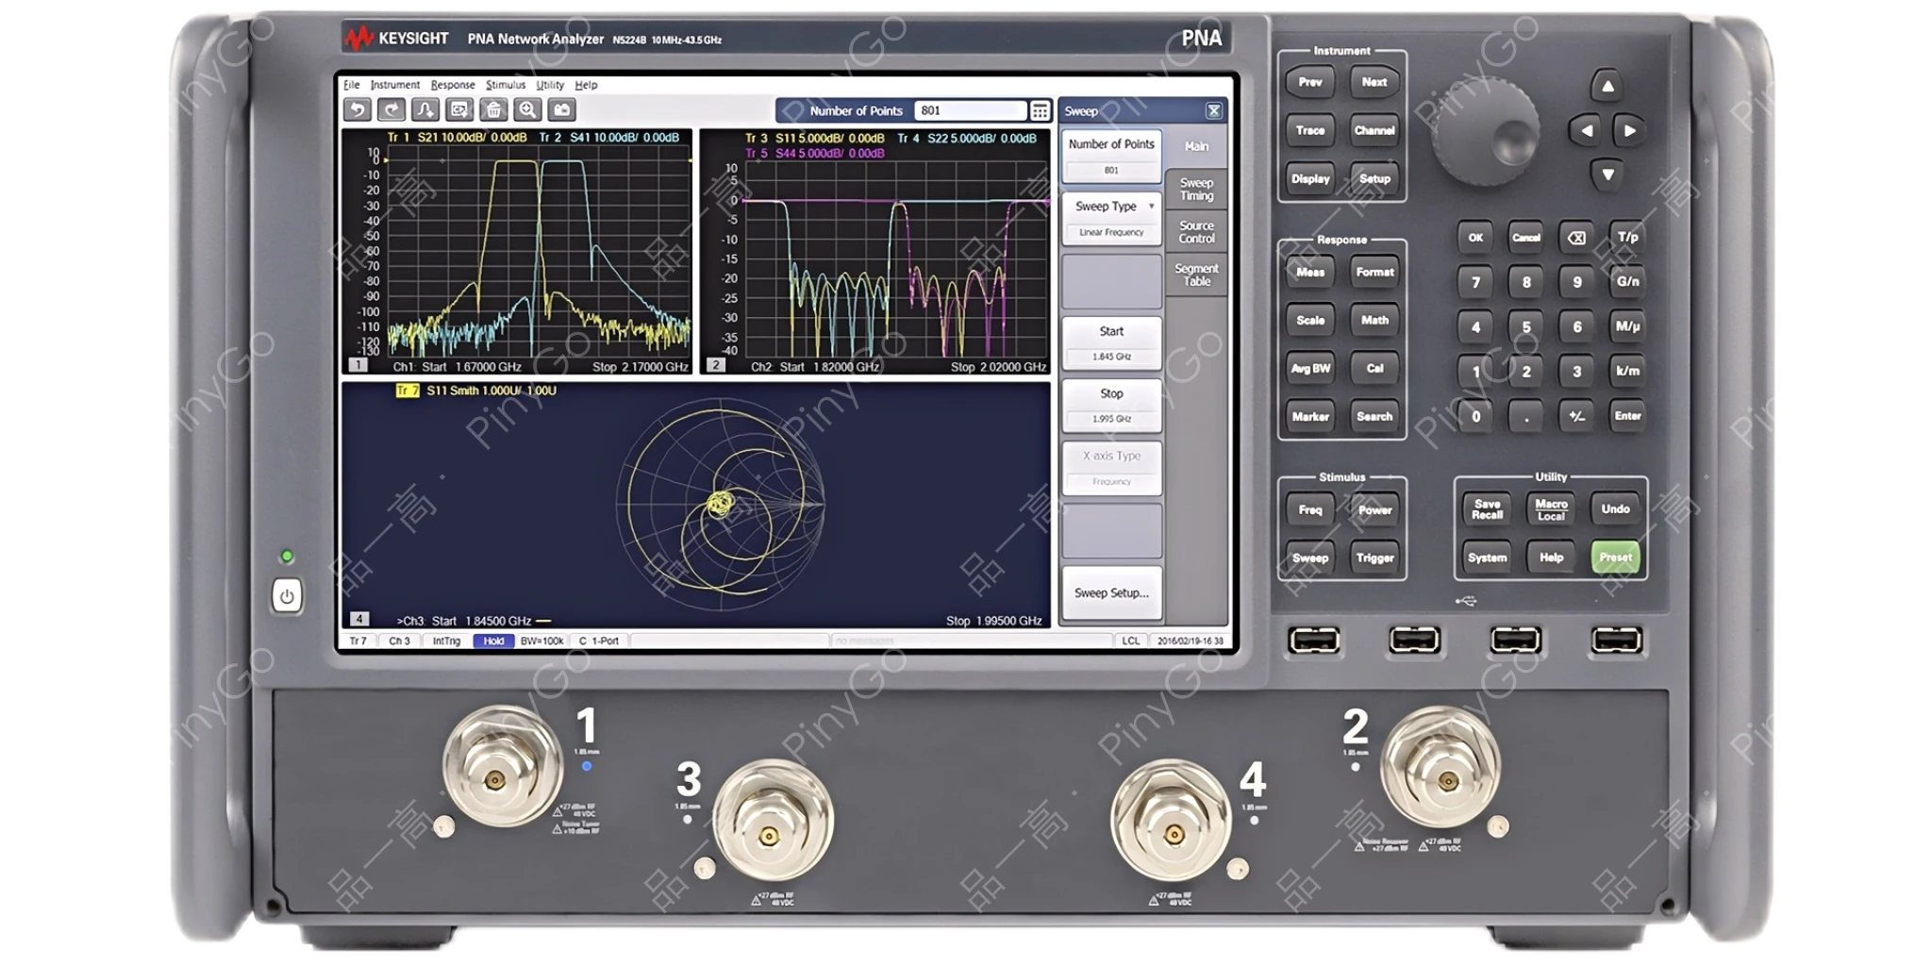Click the front panel rotary knob
Viewport: 1932px width, 966px height.
pos(1485,131)
